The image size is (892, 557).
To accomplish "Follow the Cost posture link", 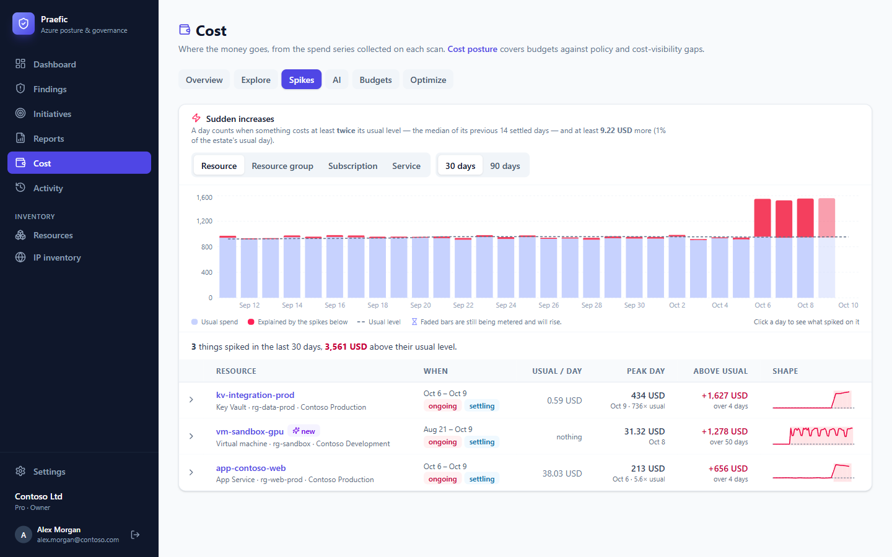I will pos(473,49).
